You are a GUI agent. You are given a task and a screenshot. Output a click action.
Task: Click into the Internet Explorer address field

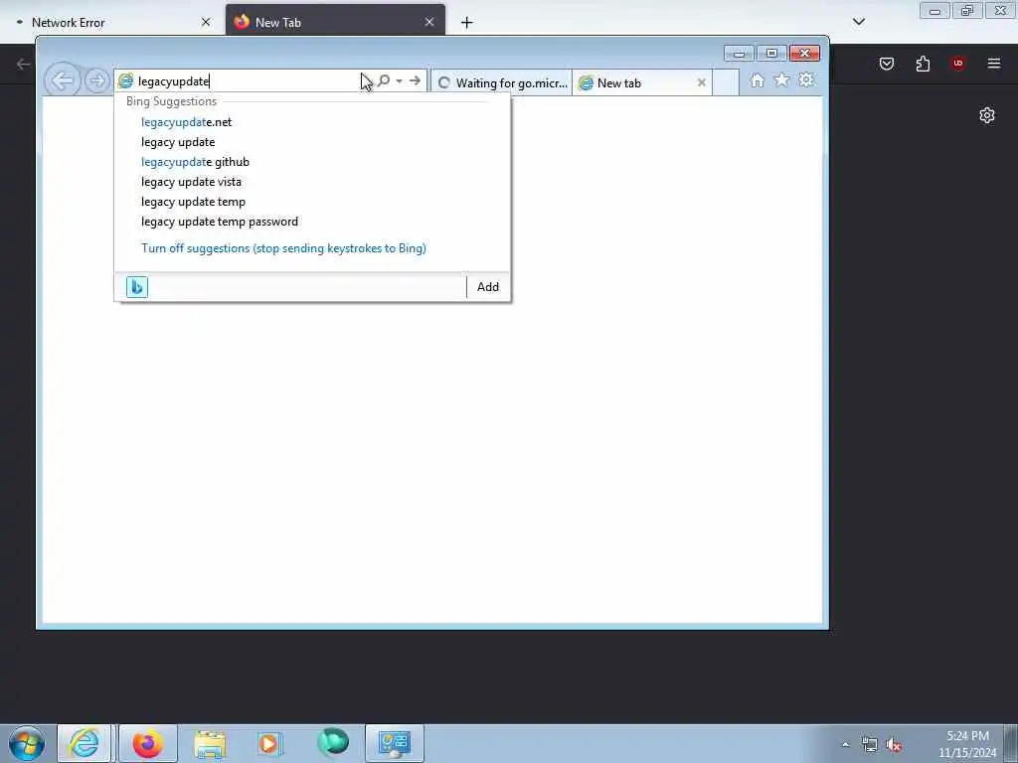coord(247,81)
